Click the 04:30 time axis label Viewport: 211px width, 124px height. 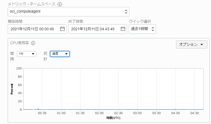[x=194, y=113]
